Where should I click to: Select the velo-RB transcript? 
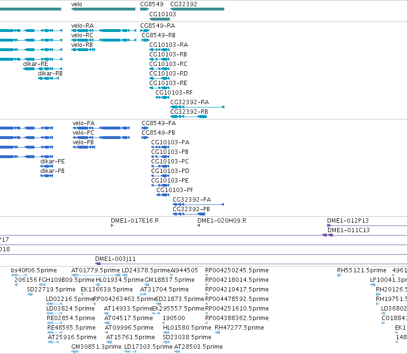(x=83, y=50)
